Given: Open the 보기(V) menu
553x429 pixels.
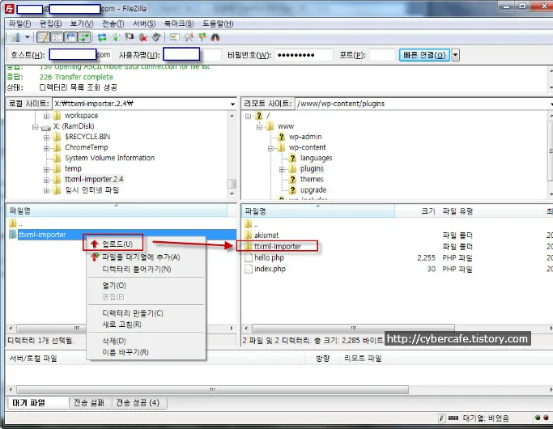Looking at the screenshot, I should tap(82, 23).
